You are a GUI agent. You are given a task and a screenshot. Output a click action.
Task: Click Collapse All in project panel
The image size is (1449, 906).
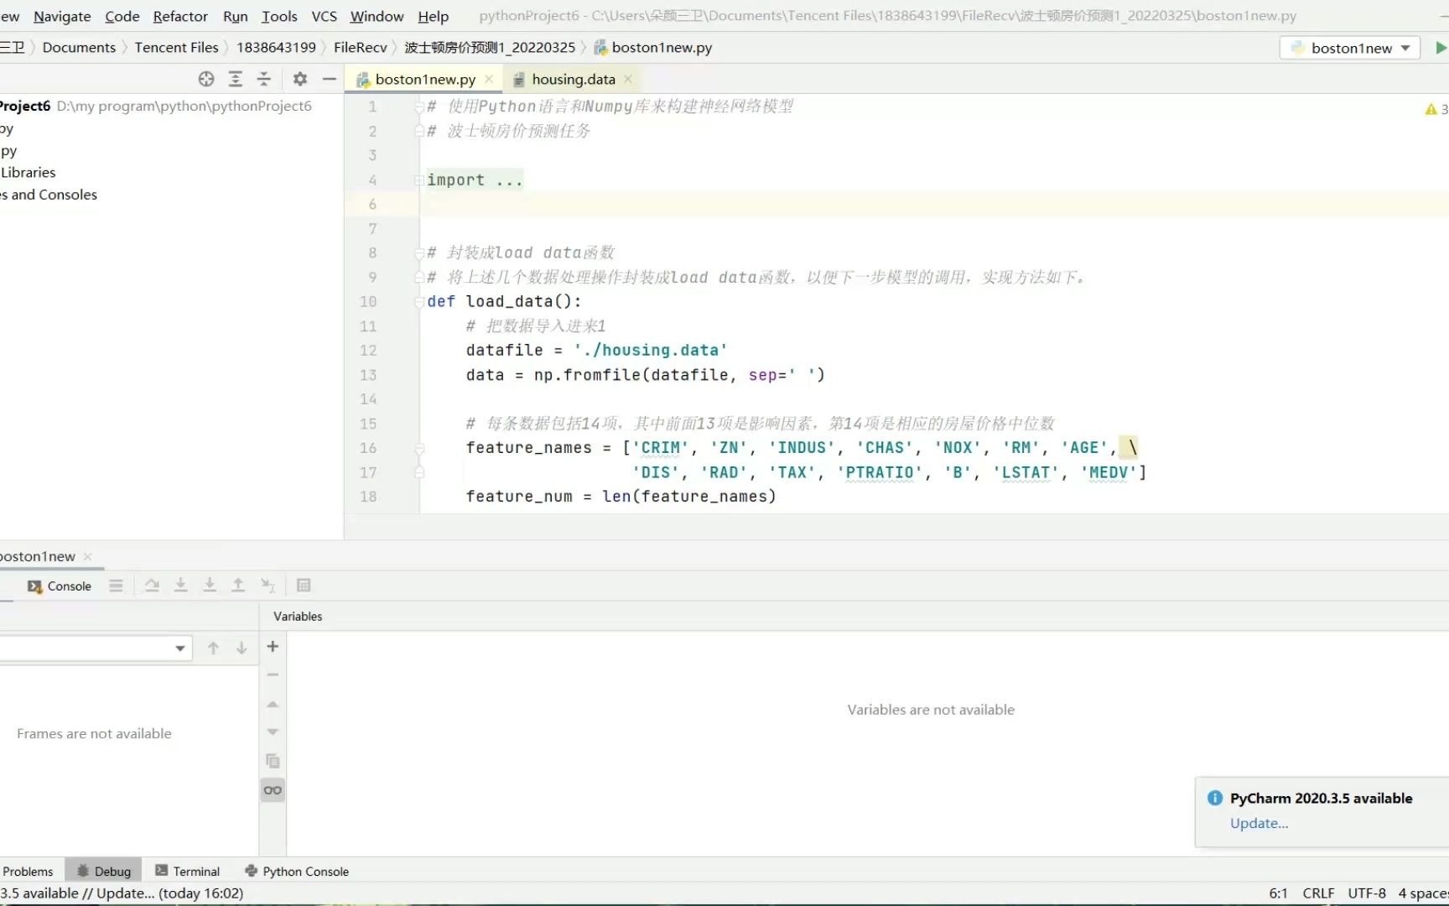pos(264,79)
